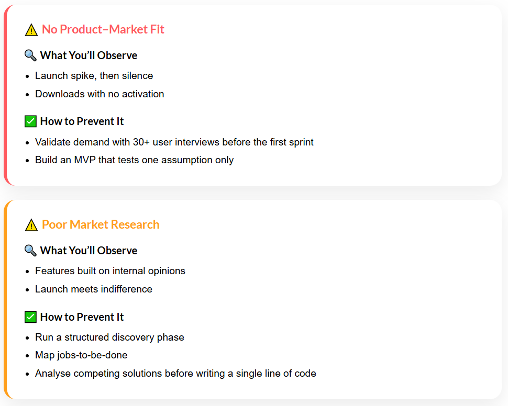
Task: Click the No Product–Market Fit heading
Action: tap(103, 29)
